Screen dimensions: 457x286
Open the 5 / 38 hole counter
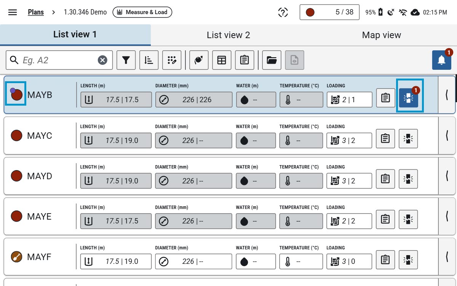(x=330, y=12)
